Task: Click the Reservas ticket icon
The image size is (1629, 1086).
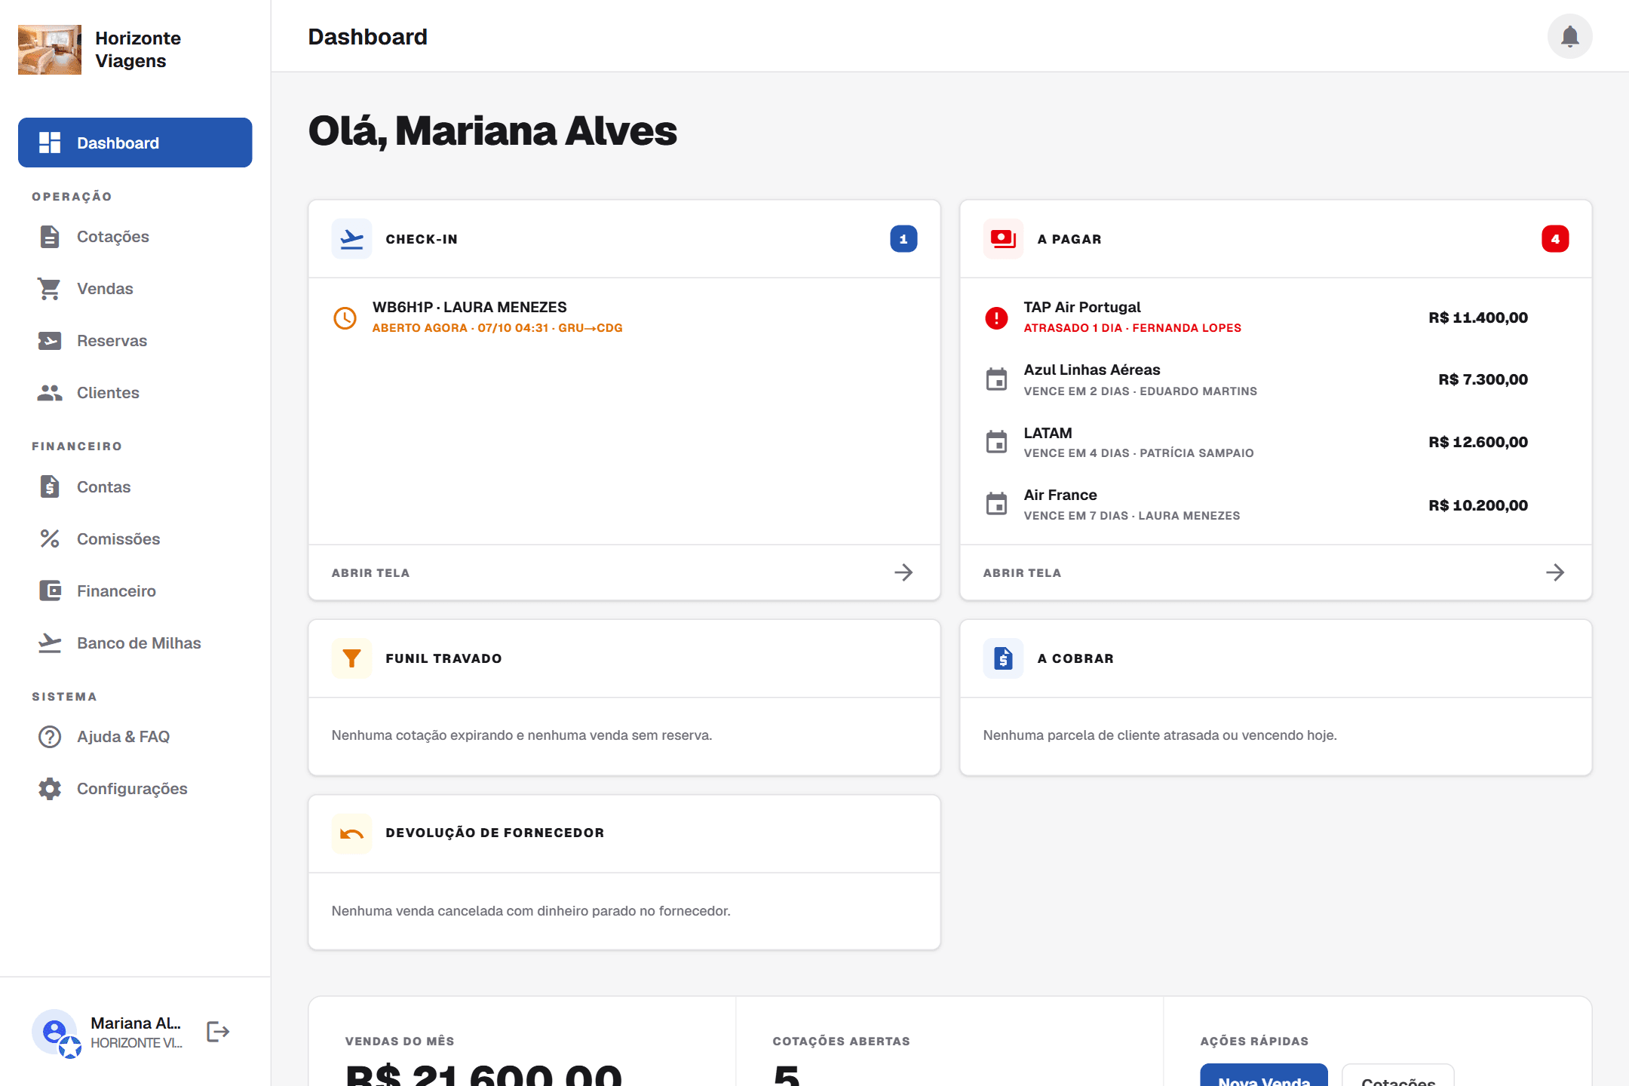Action: coord(50,341)
